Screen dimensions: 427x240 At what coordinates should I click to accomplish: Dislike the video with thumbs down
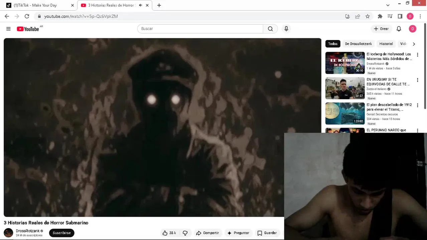(185, 233)
